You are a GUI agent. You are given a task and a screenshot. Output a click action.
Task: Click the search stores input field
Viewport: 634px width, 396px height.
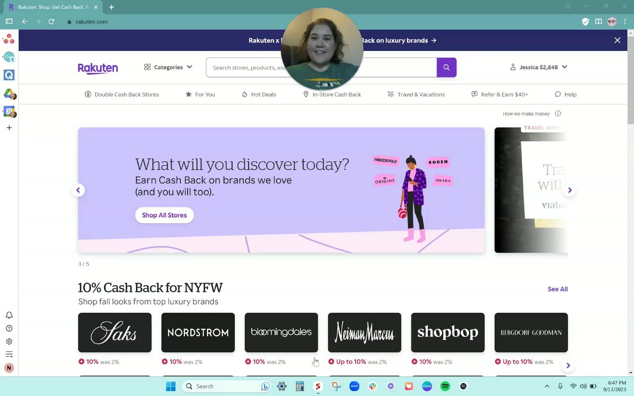coord(321,67)
